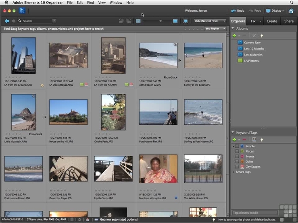Click the rotate left icon
The width and height of the screenshot is (298, 223).
pyautogui.click(x=121, y=21)
